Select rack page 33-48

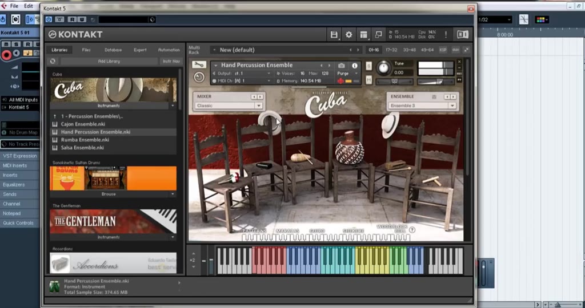tap(409, 50)
